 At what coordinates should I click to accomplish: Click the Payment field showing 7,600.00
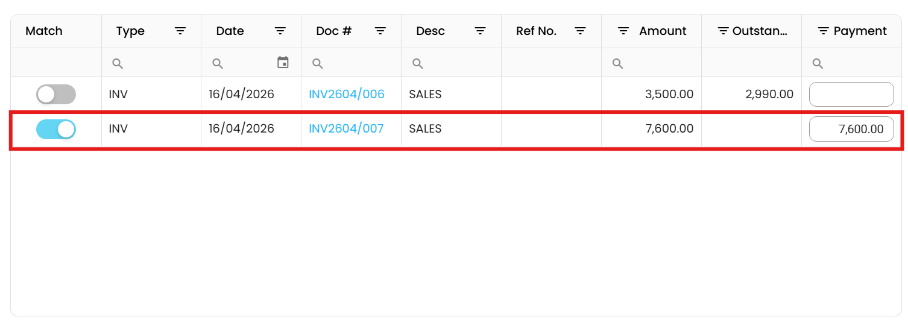[851, 129]
